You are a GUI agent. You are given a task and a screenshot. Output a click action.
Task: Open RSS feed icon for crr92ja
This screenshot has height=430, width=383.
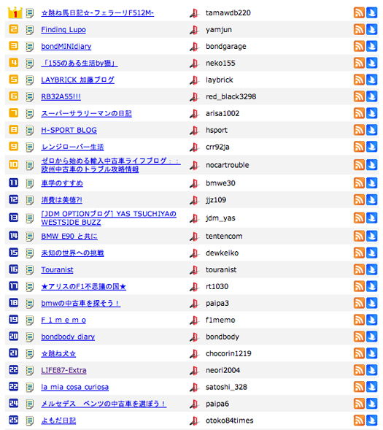pos(359,147)
